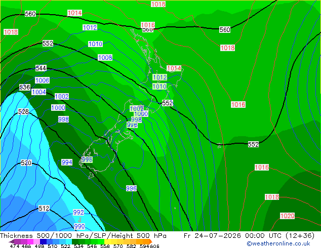Click the forecast date 'Fr 24-07-2026 00:00 UTC (12+36)'
The image size is (321, 248).
click(249, 236)
